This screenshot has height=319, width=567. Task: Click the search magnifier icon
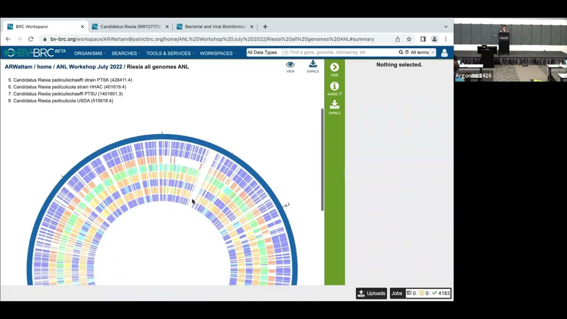point(401,52)
